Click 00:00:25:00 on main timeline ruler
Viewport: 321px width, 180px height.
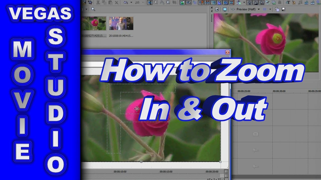click(244, 91)
